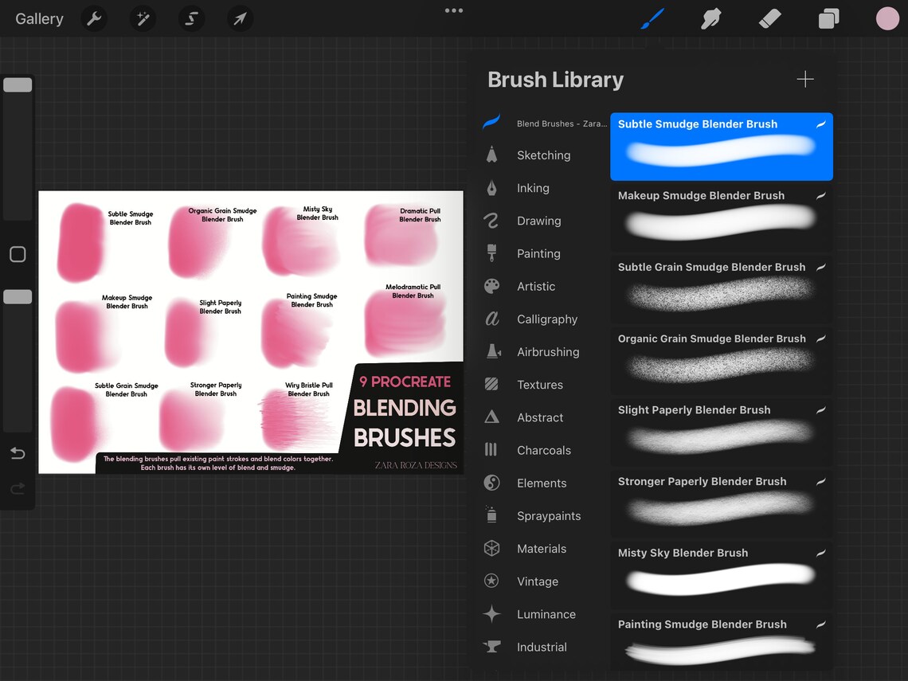Viewport: 908px width, 681px height.
Task: Select the Painting Smudge Blender Brush
Action: [722, 642]
